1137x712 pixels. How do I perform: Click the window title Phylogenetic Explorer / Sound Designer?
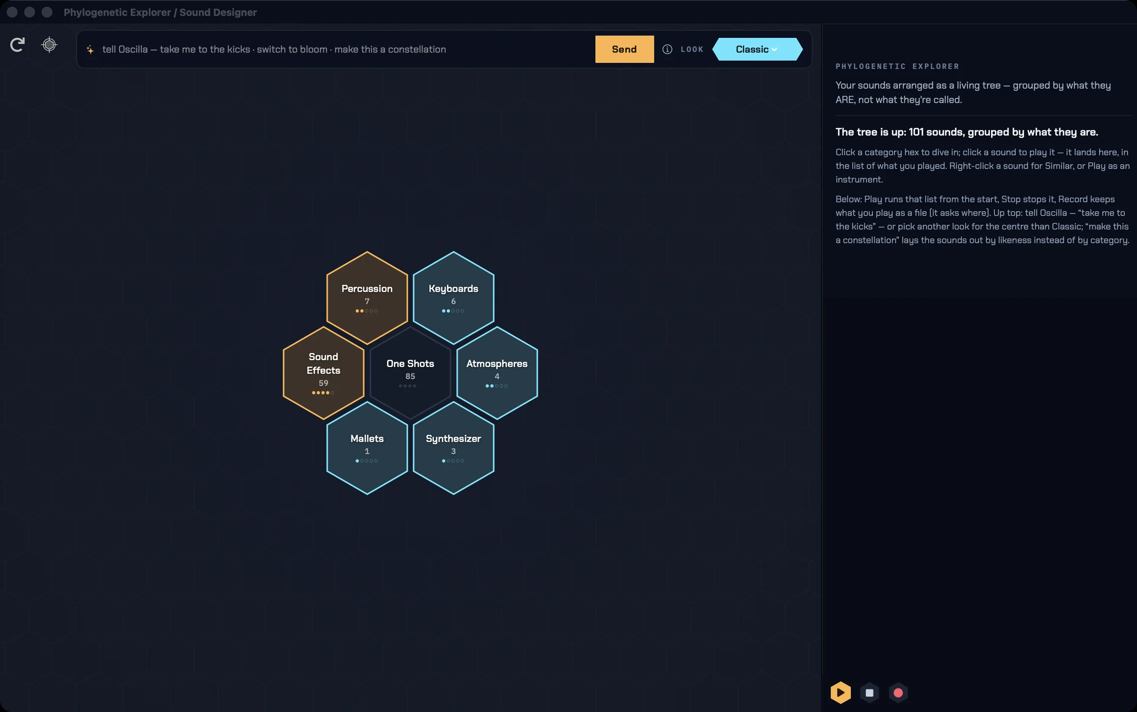[x=160, y=12]
